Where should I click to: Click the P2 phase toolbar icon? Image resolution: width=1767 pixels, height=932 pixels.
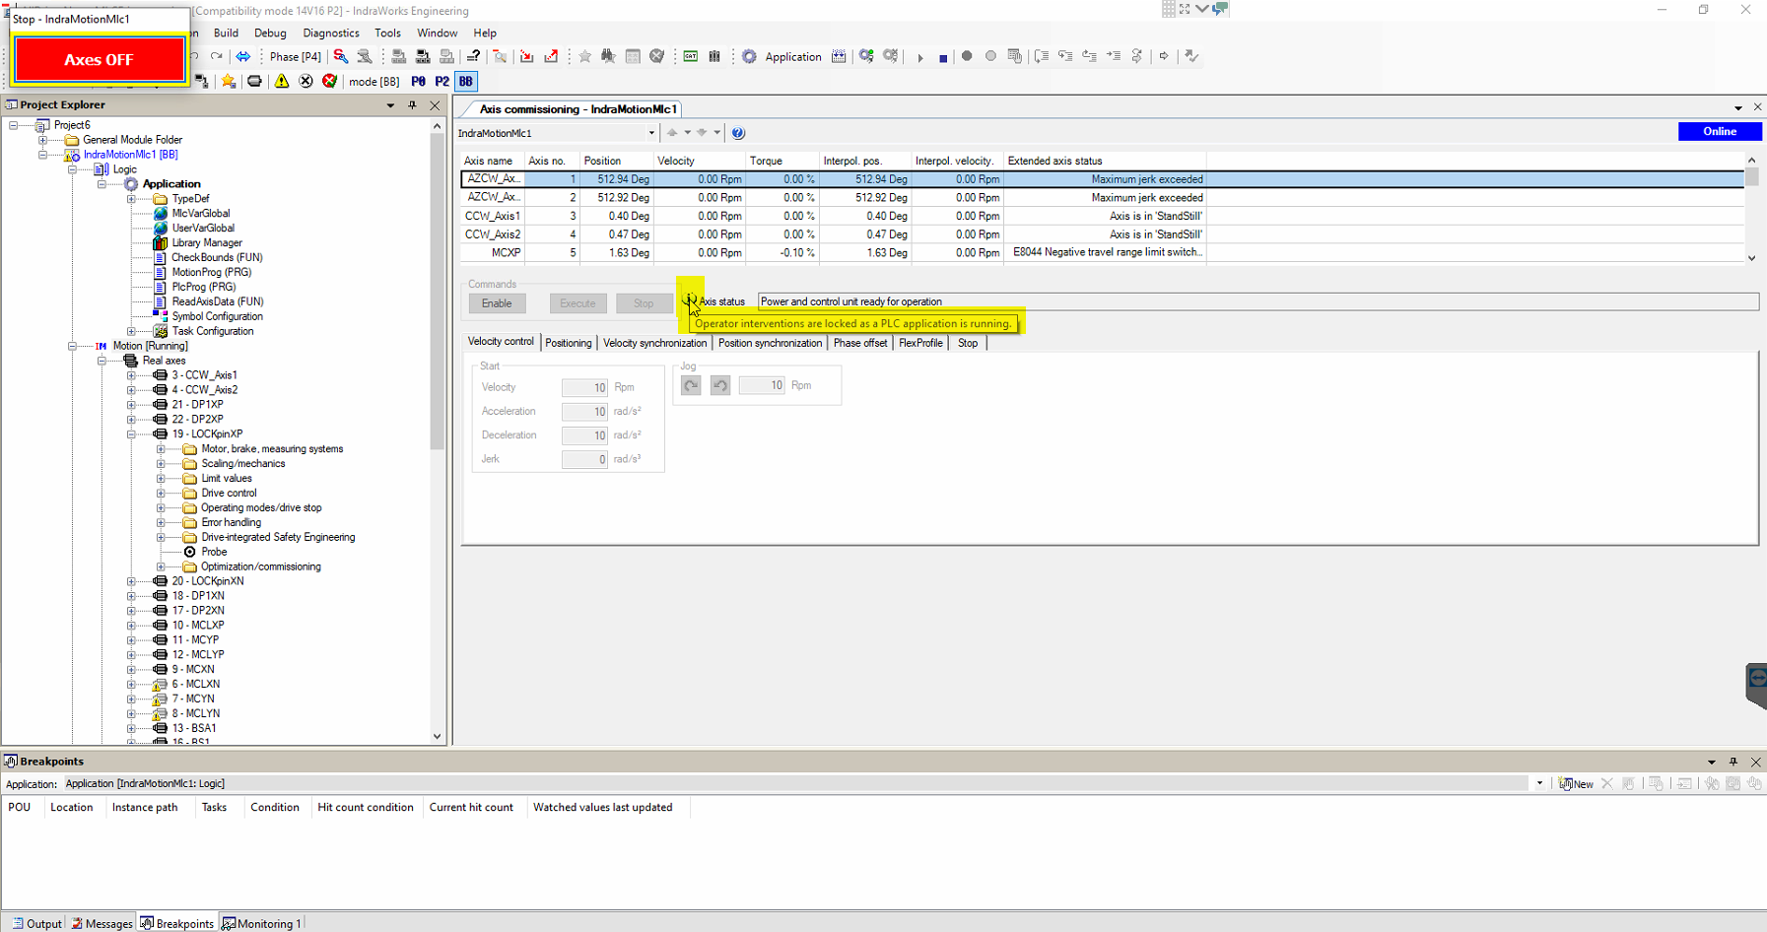[442, 82]
